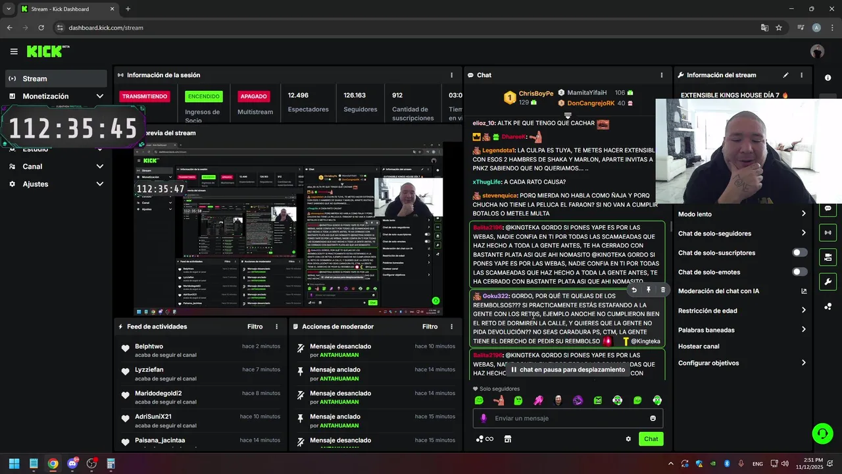Delete the Goku322 chat message

click(x=662, y=290)
